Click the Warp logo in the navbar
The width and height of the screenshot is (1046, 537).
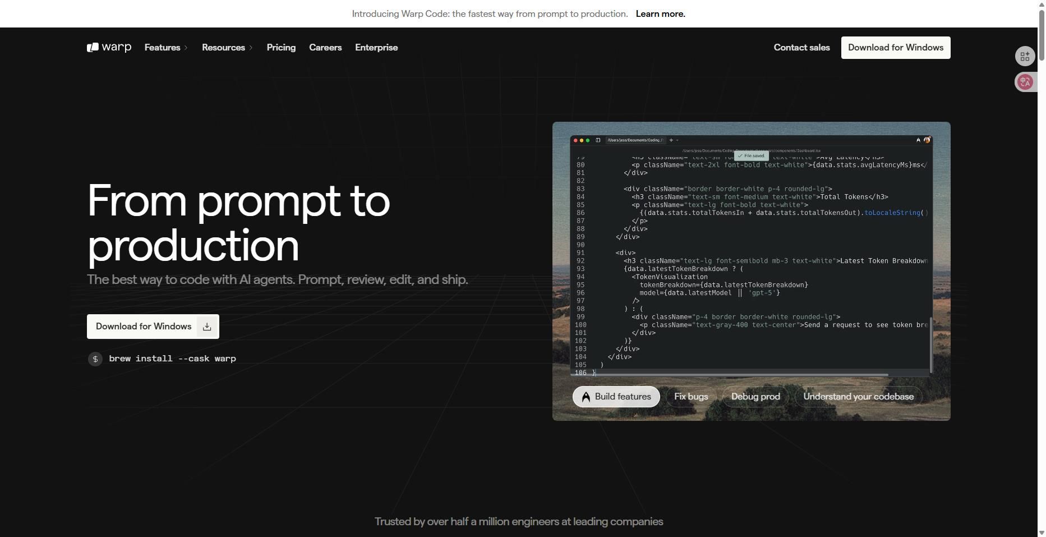point(109,48)
